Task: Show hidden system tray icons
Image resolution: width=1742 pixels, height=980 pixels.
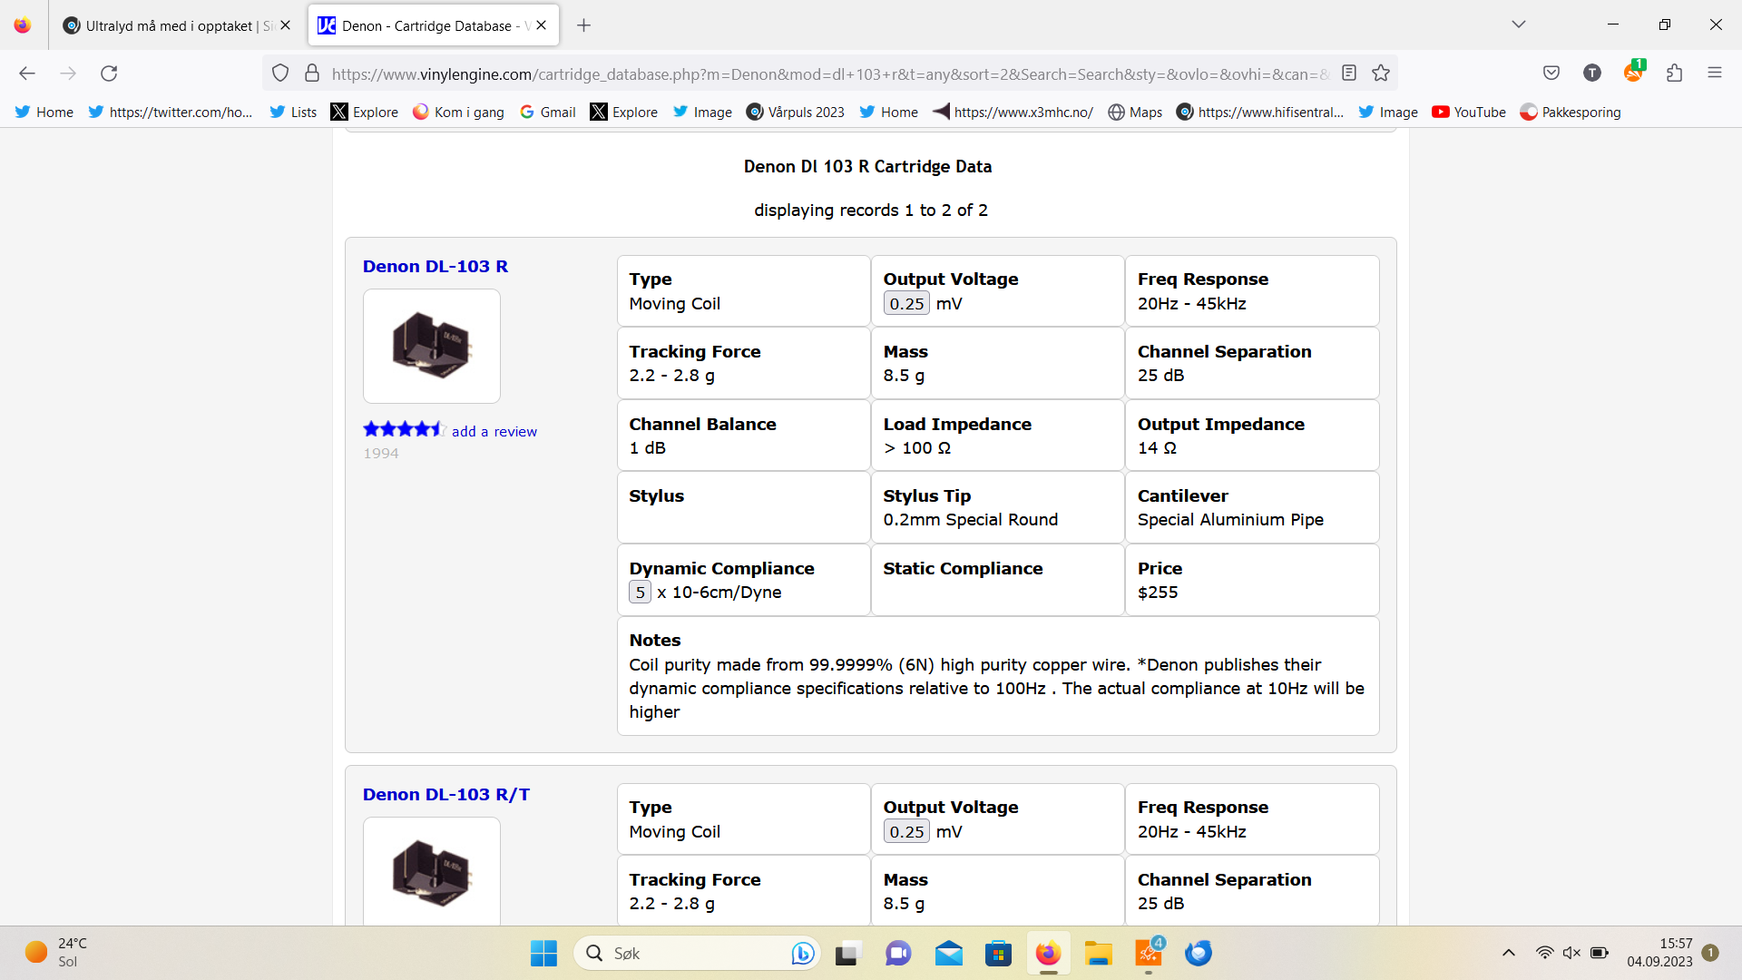Action: [x=1509, y=953]
